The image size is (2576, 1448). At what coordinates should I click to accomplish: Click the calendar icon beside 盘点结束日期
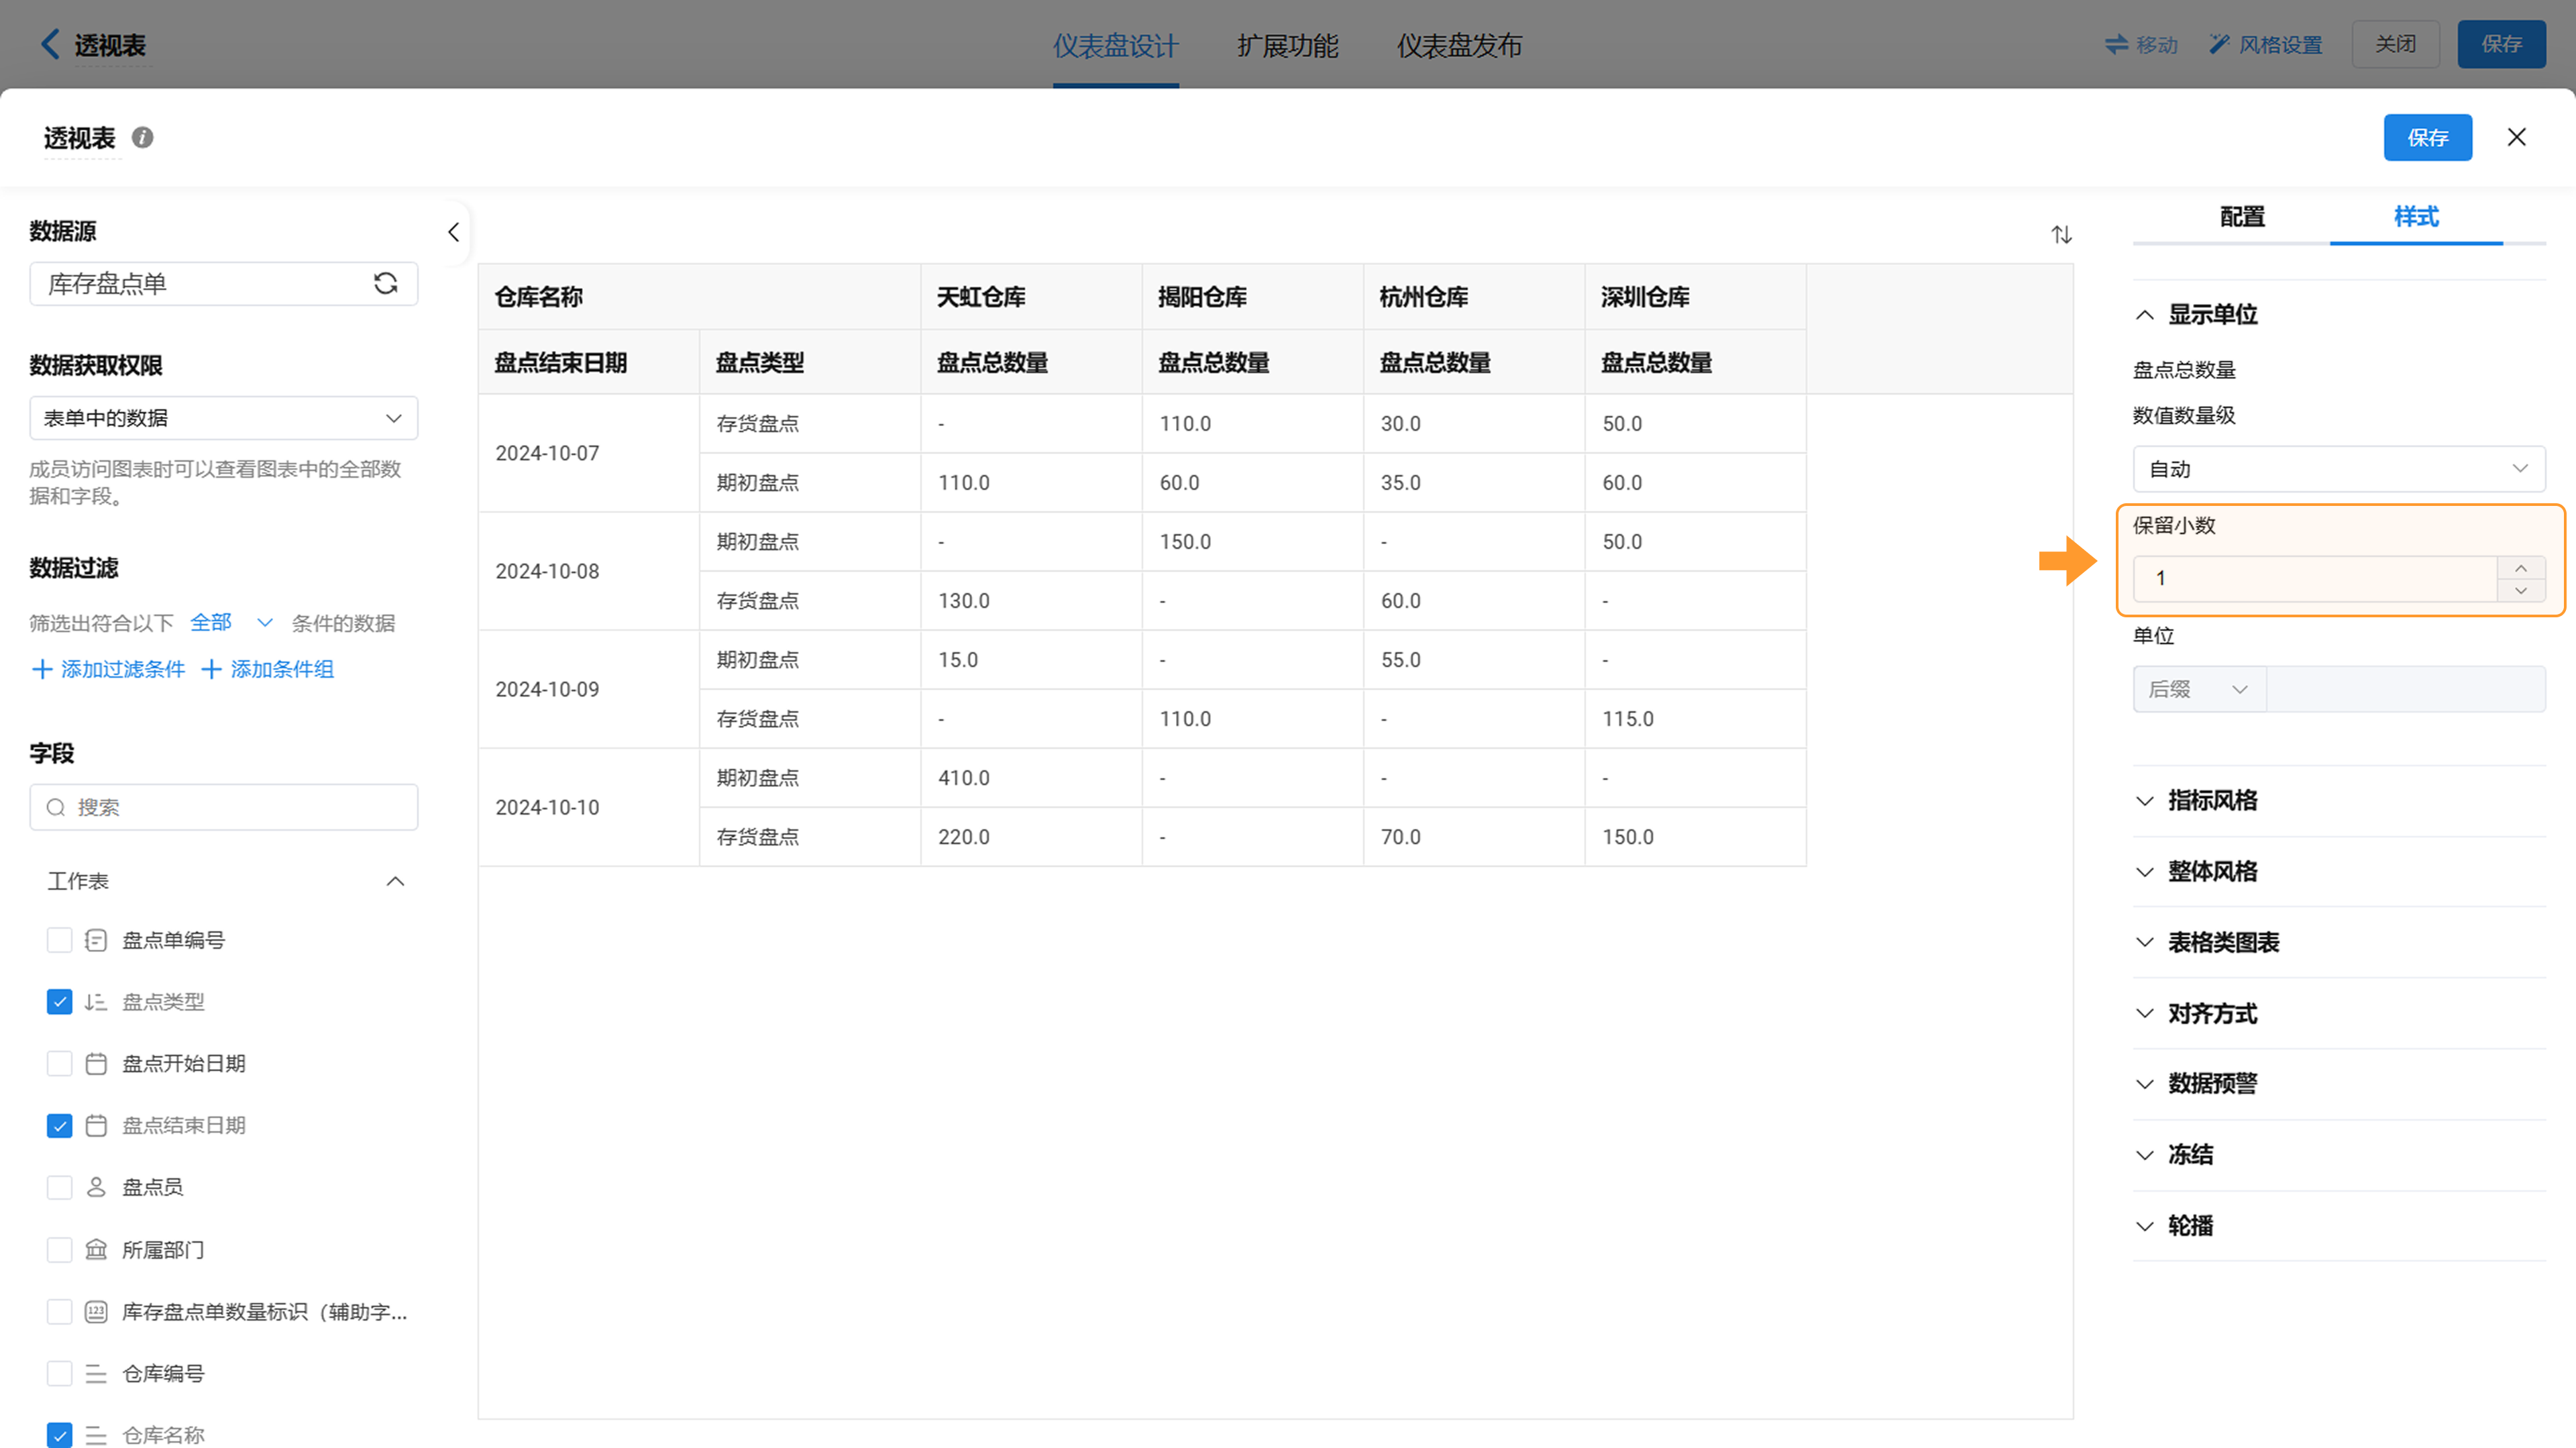coord(96,1125)
